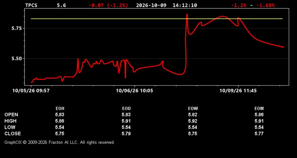
Task: Click the TPCS ticker symbol
Action: click(x=31, y=5)
